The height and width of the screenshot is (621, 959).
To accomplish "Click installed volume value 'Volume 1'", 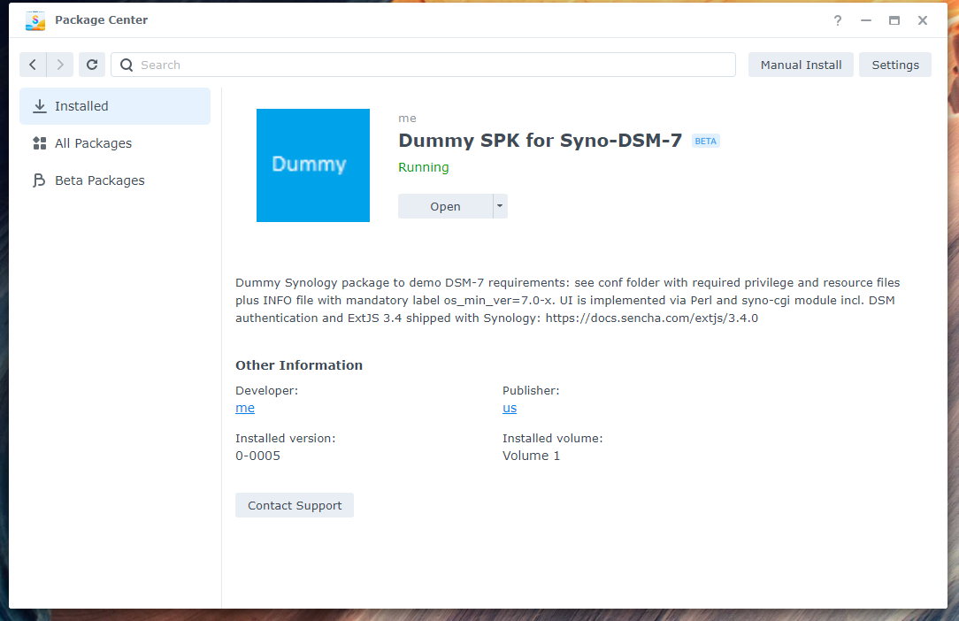I will 532,456.
